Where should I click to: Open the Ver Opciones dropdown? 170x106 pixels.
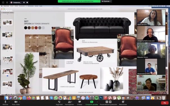[x=106, y=1]
